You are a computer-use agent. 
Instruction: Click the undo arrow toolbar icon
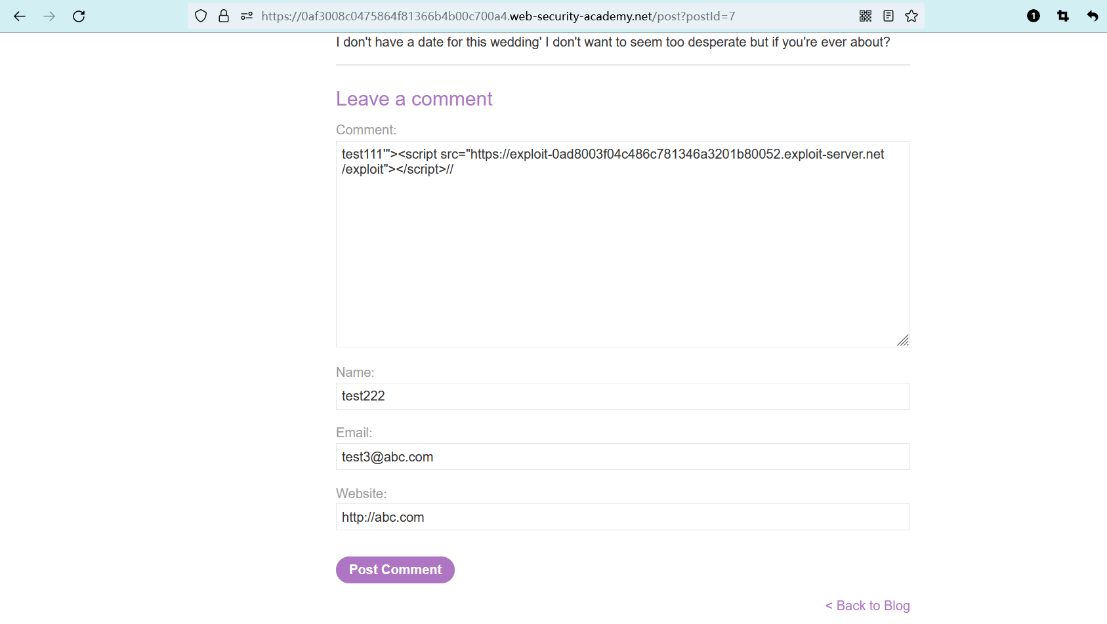(x=1093, y=16)
